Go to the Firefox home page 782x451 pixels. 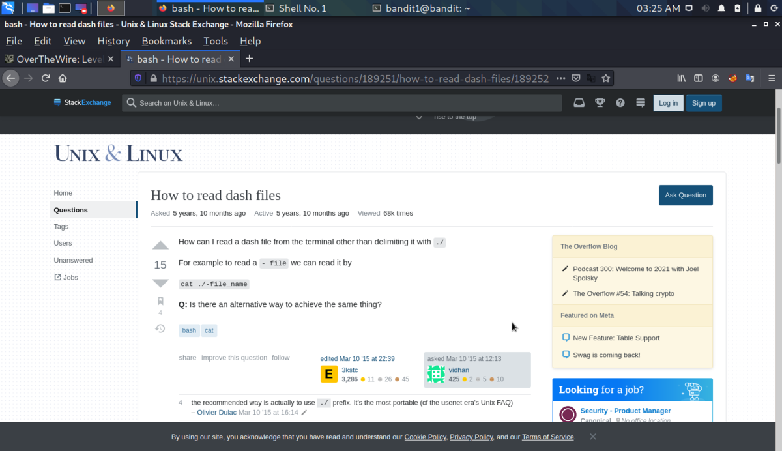pyautogui.click(x=63, y=78)
